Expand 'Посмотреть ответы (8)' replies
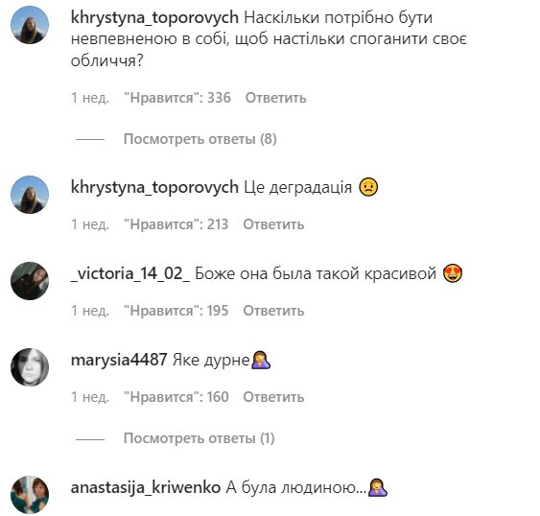540x516 pixels. [200, 139]
